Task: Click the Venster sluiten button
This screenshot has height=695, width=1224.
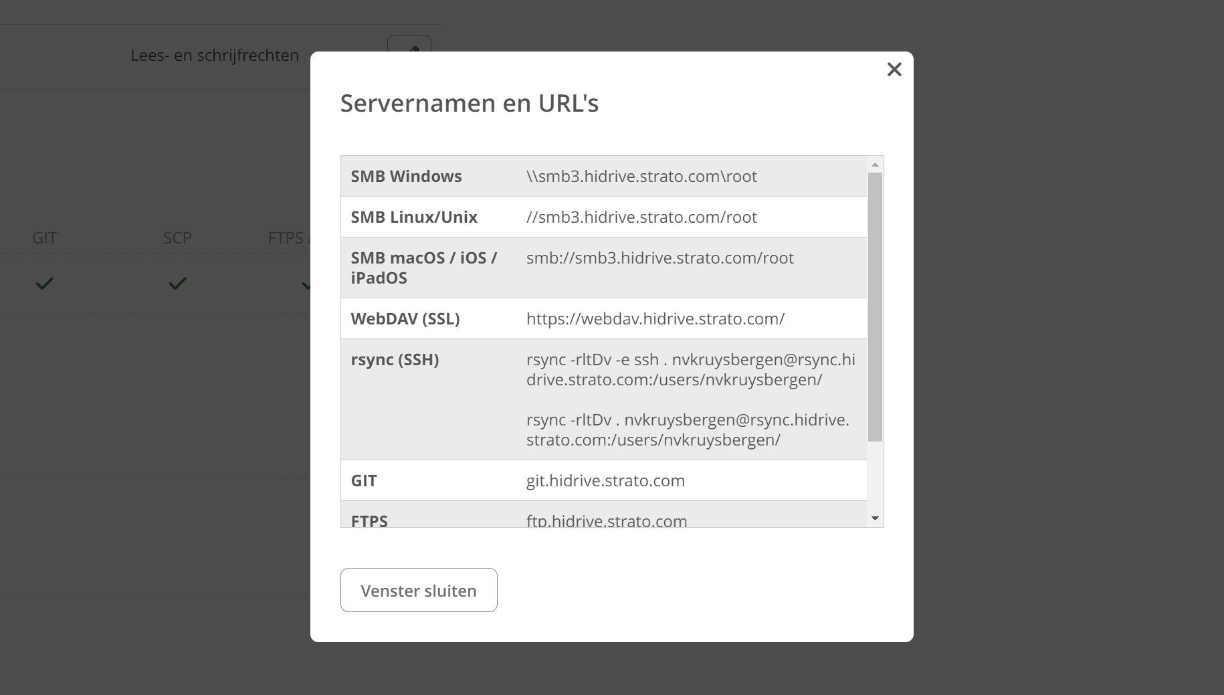Action: tap(418, 589)
